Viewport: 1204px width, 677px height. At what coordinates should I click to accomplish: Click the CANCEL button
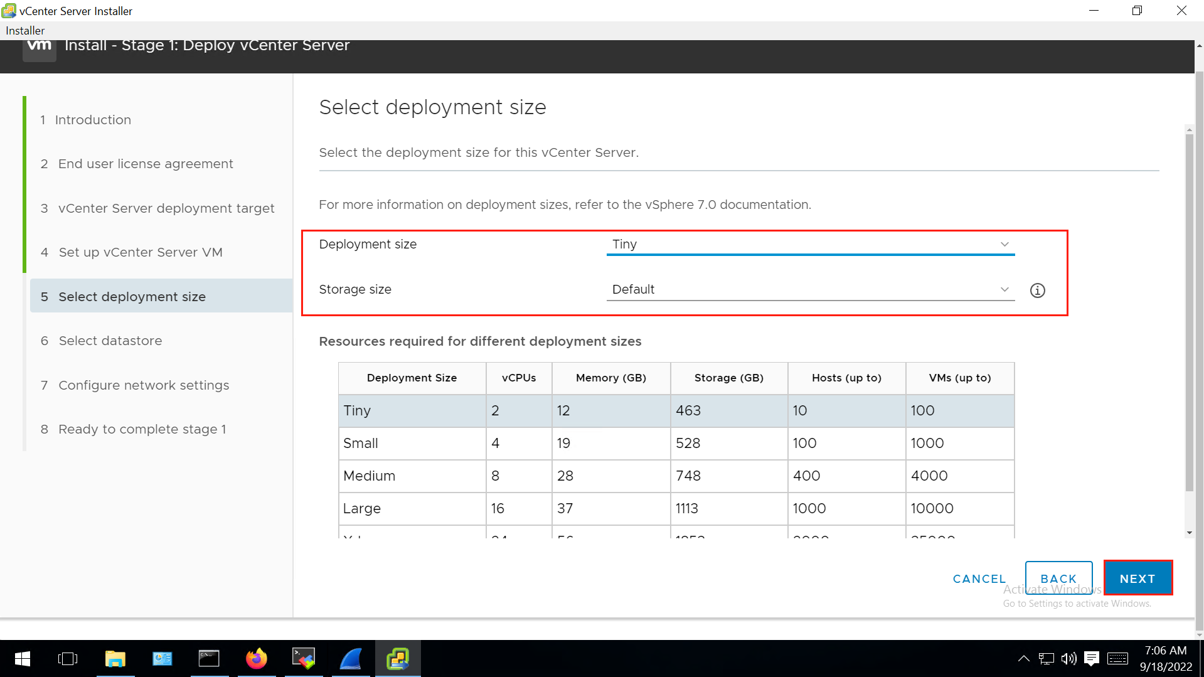point(979,578)
